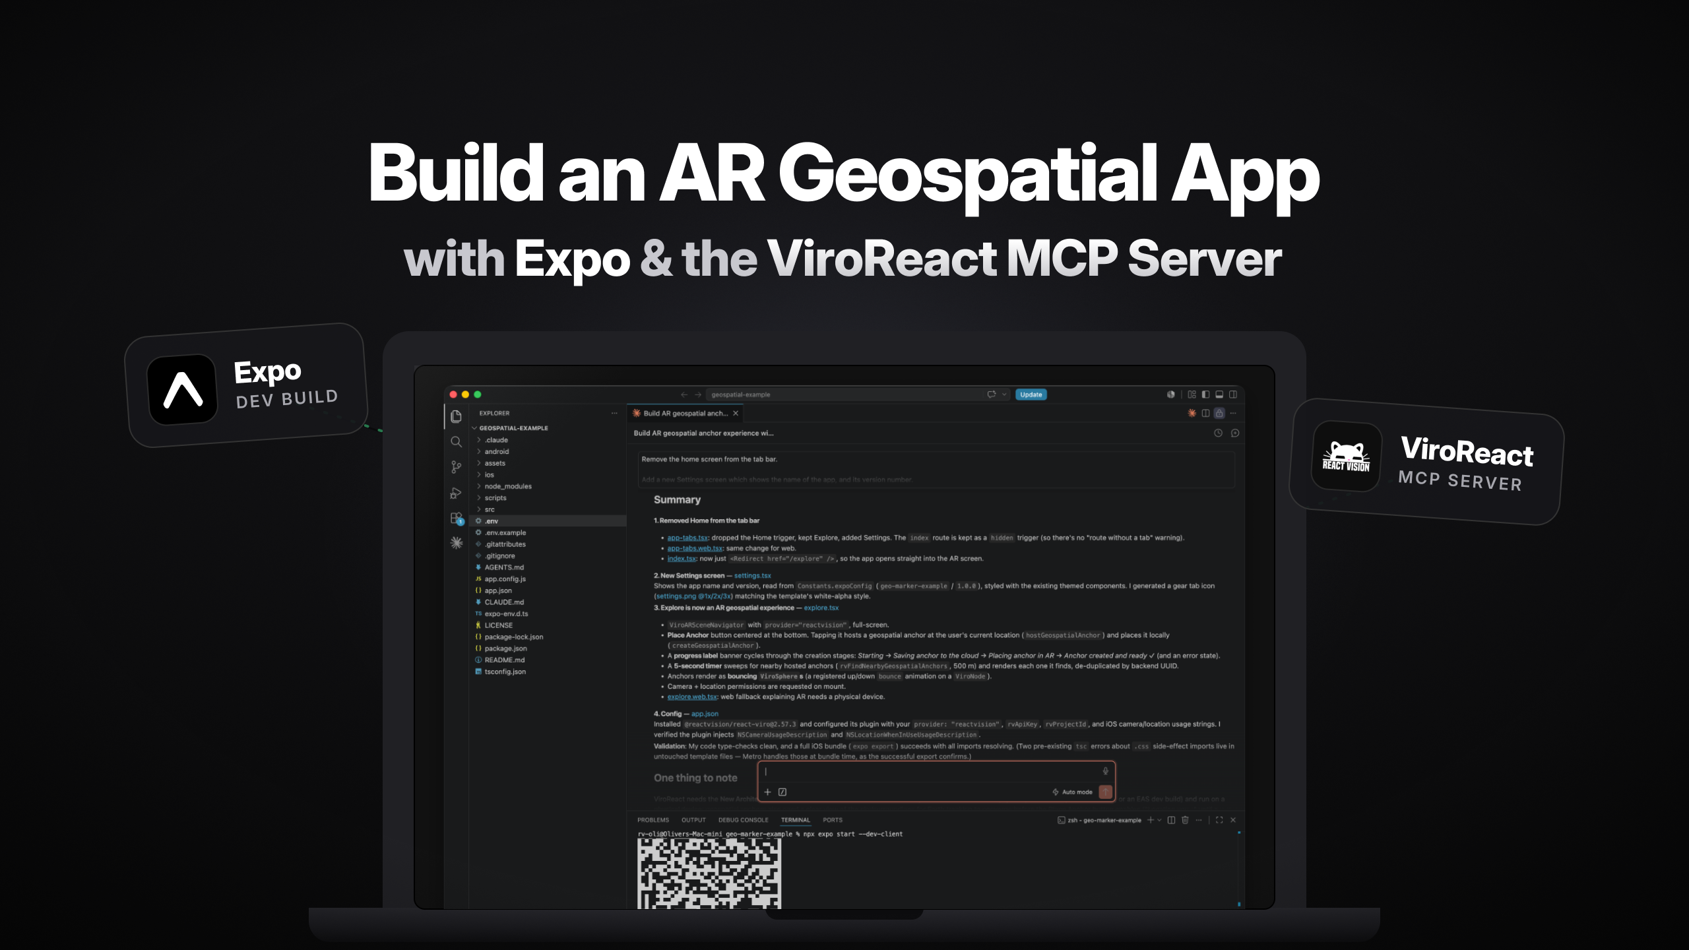Click the slash command icon in prompt box
The height and width of the screenshot is (950, 1689).
tap(782, 792)
